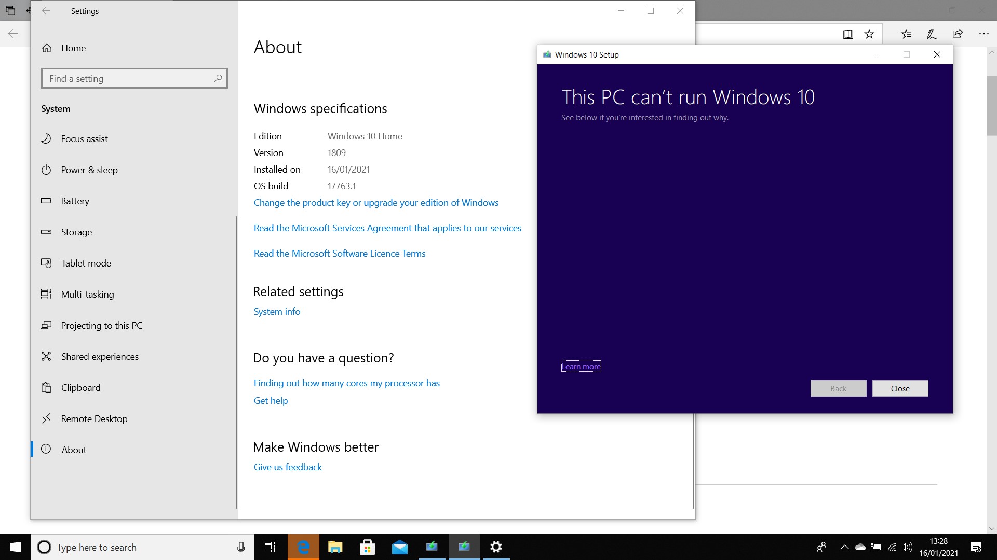Open System info link

coord(277,312)
